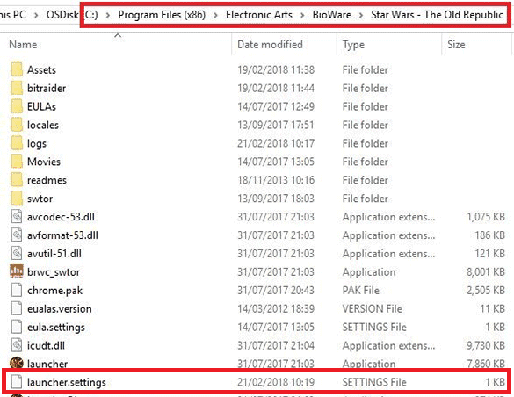Click the brwc_swtor application icon
This screenshot has width=514, height=397.
(x=17, y=271)
